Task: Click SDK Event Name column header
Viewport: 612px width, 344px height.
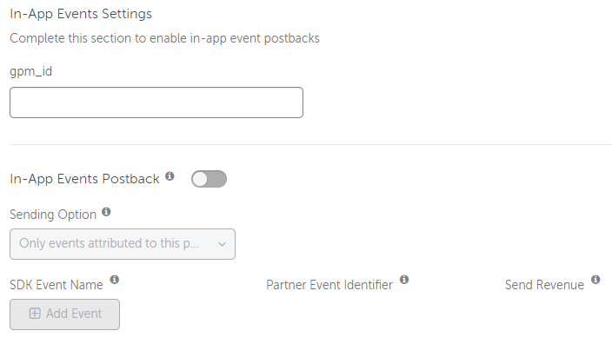Action: coord(57,285)
